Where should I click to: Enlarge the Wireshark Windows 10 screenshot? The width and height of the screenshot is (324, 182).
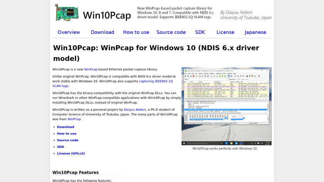[226, 106]
